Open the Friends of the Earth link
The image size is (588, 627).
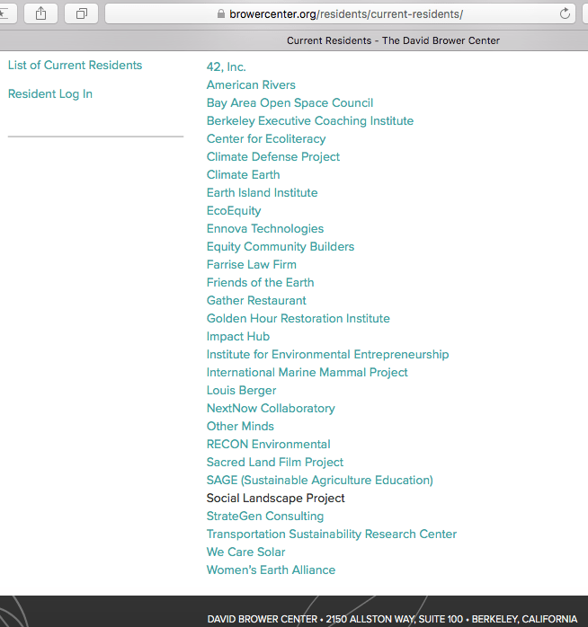point(260,283)
